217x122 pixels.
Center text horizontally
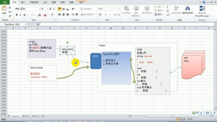(x=63, y=15)
